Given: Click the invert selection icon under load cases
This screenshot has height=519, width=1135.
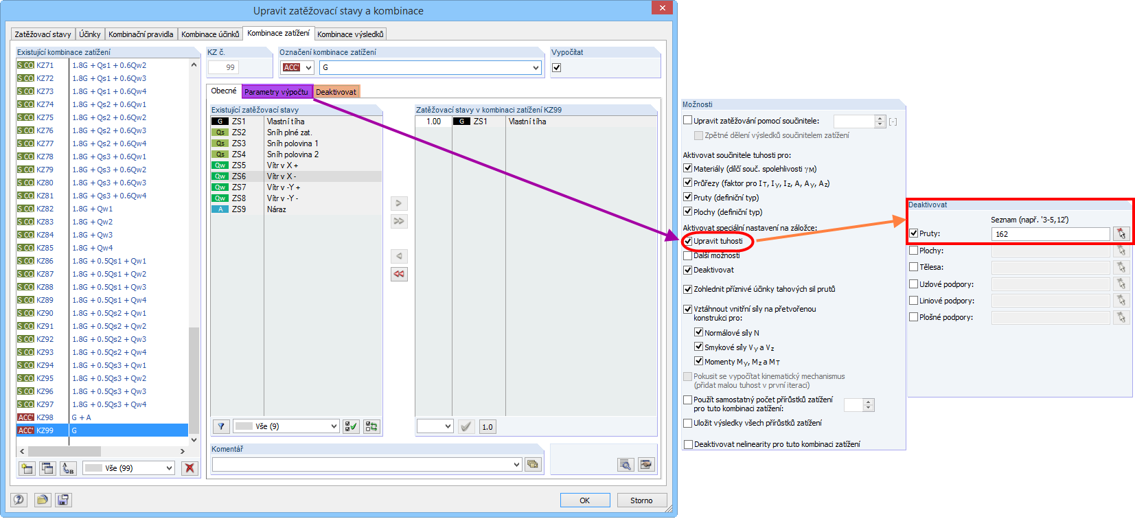Looking at the screenshot, I should point(371,426).
